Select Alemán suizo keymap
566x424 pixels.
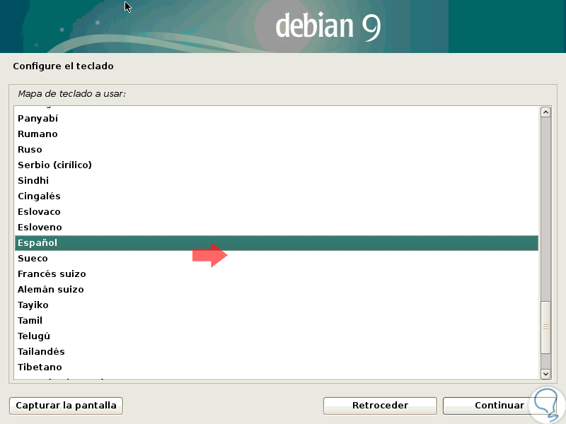pyautogui.click(x=277, y=290)
